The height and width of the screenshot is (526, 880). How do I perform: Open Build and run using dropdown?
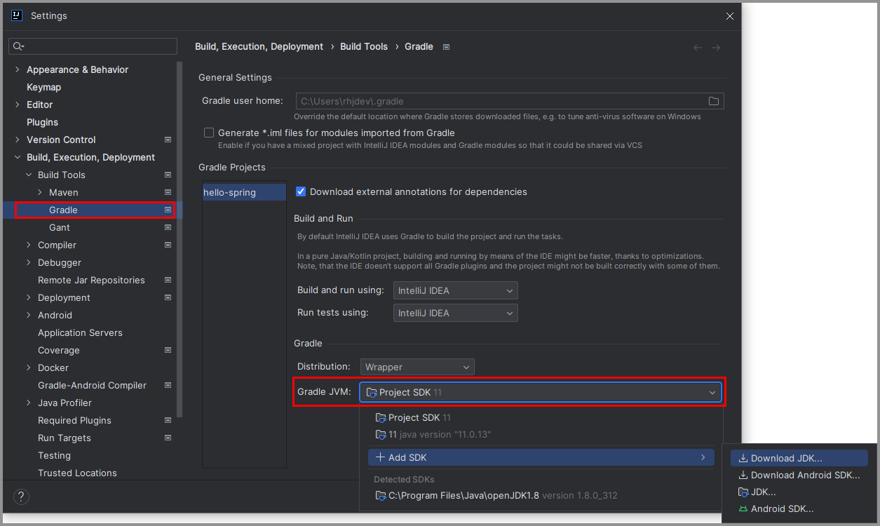[x=456, y=290]
